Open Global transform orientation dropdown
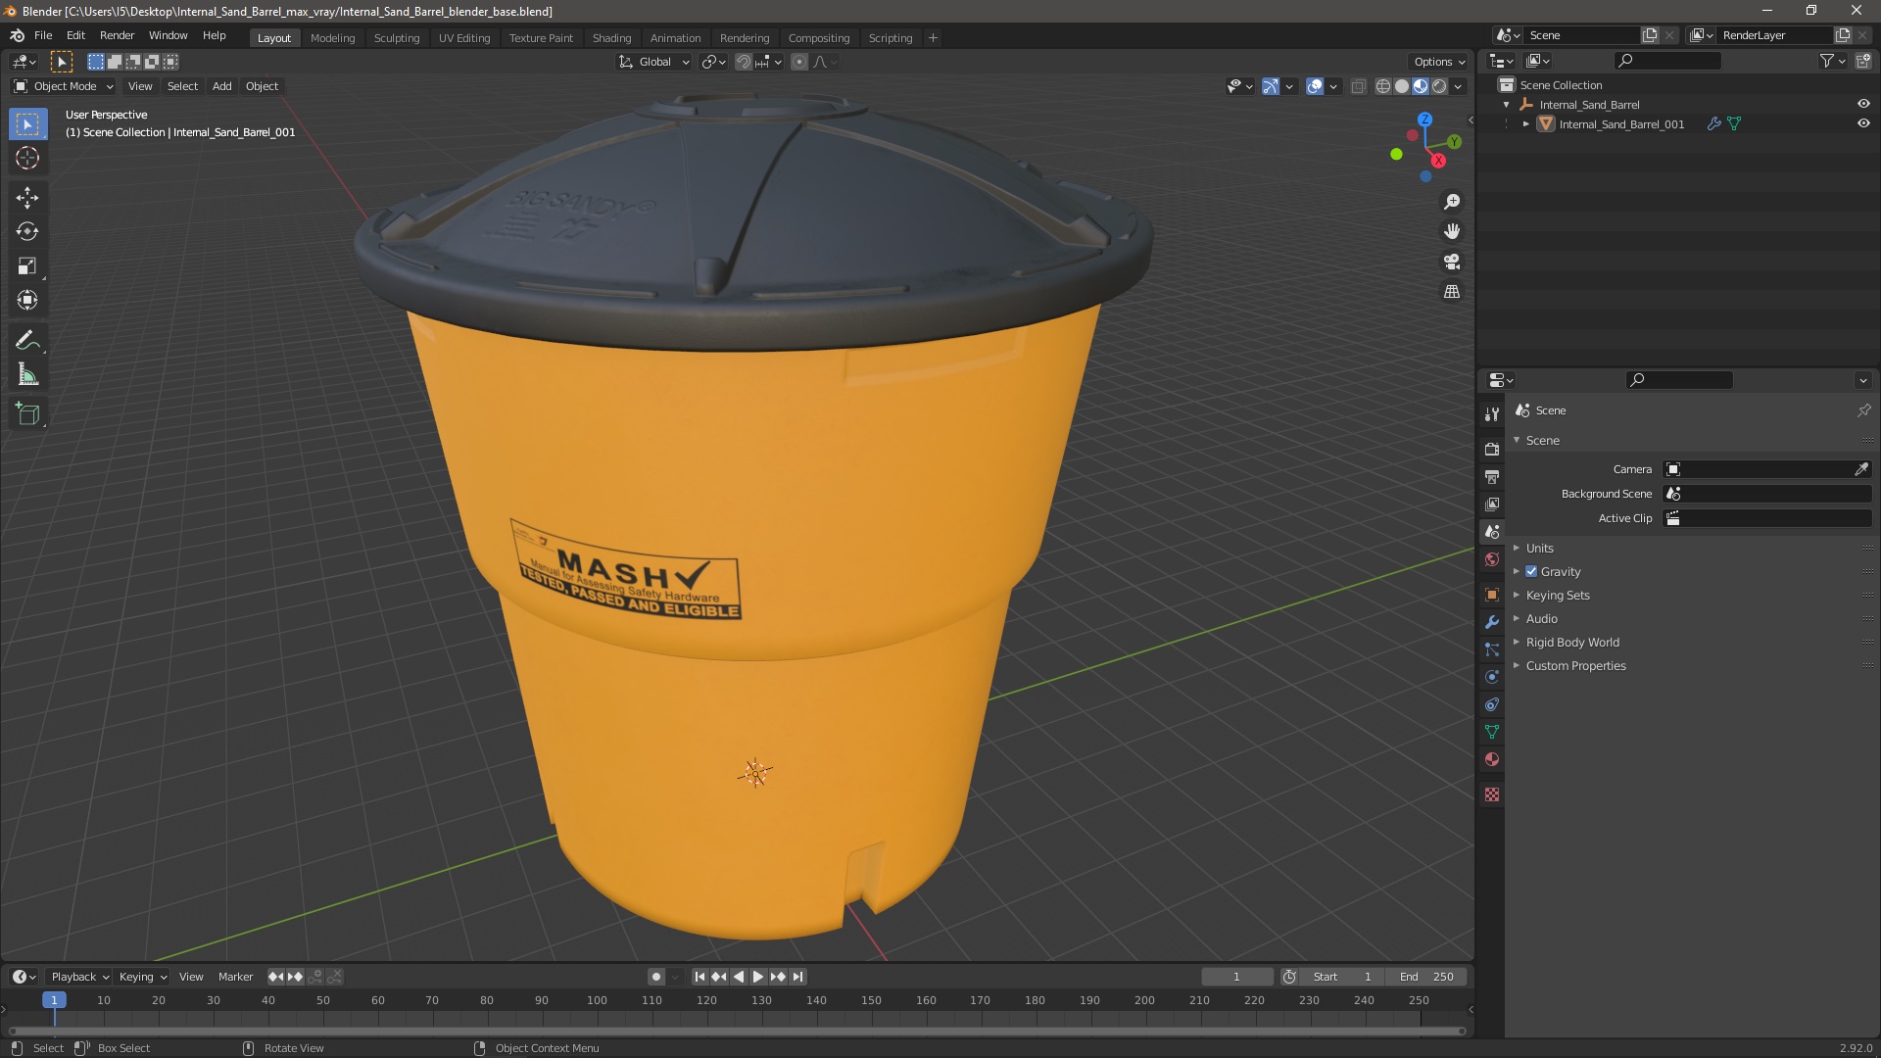This screenshot has height=1058, width=1881. [654, 62]
